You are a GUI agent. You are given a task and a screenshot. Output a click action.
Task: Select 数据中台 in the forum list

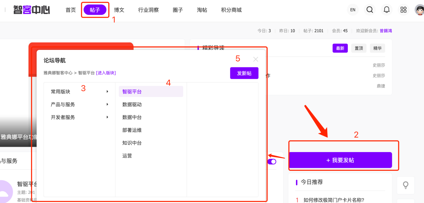[132, 117]
